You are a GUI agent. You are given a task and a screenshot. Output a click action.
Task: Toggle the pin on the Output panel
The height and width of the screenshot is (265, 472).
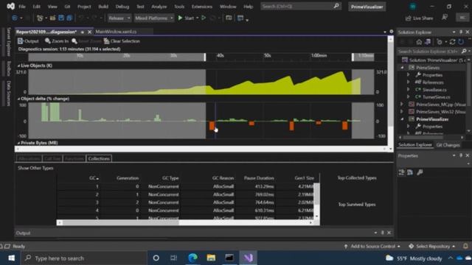pyautogui.click(x=382, y=233)
